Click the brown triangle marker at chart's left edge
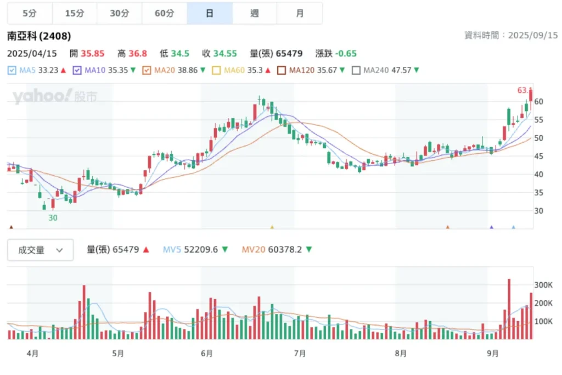562x375 pixels. pos(11,227)
